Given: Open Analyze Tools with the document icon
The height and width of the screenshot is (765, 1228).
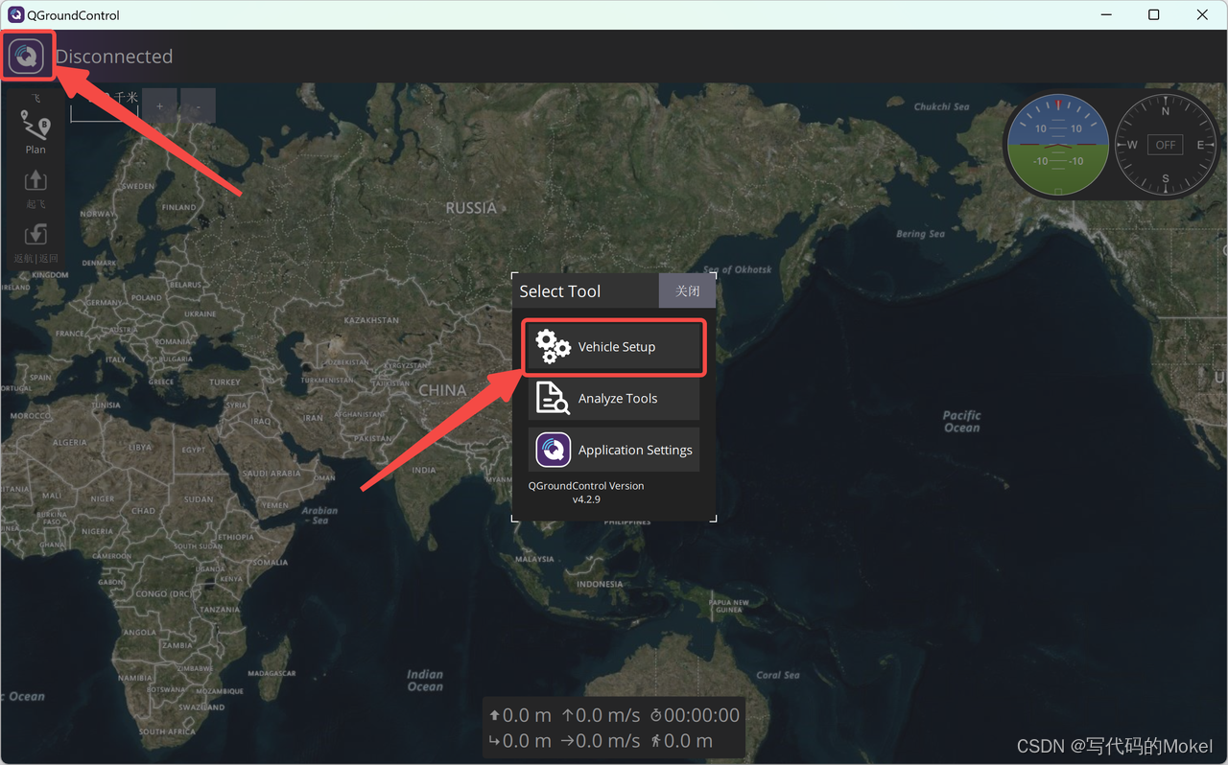Looking at the screenshot, I should coord(553,398).
